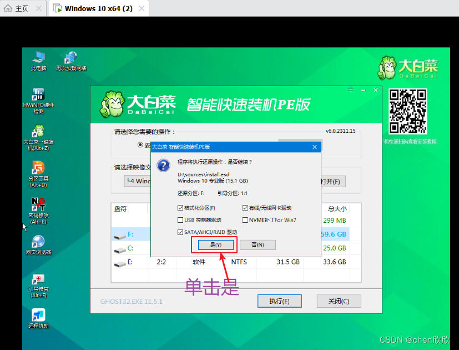Viewport: 459px width, 350px height.
Task: Click the blue question mark dialog icon
Action: (163, 166)
